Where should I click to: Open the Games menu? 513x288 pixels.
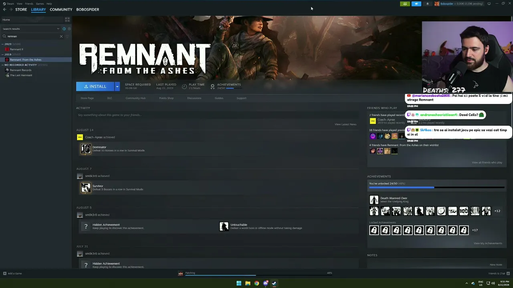click(40, 4)
